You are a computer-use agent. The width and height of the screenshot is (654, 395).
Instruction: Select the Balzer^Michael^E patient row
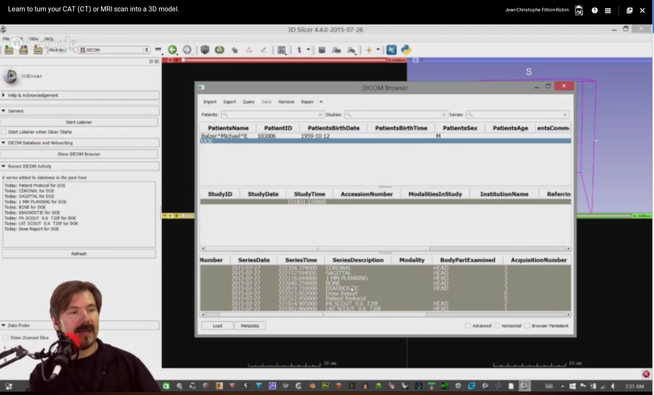[385, 136]
